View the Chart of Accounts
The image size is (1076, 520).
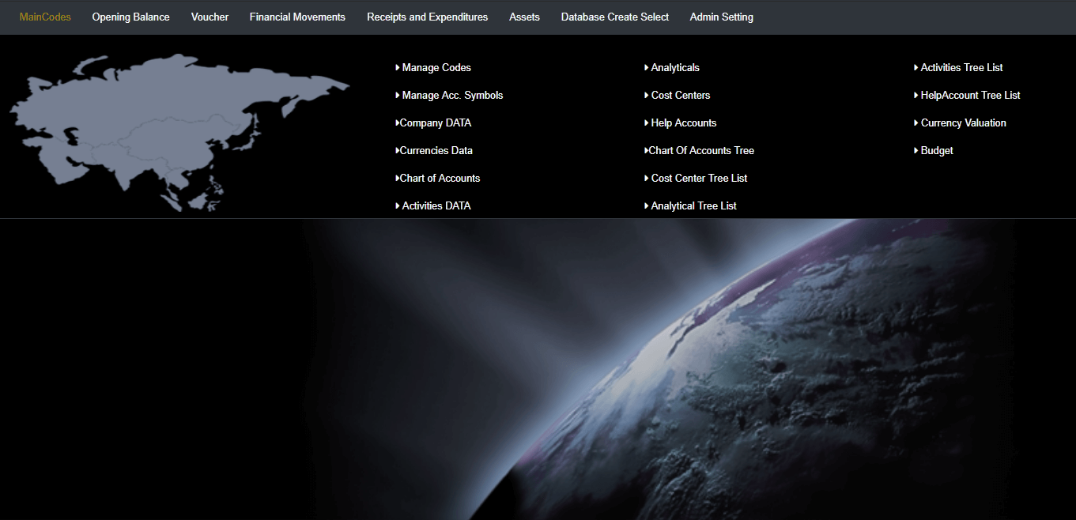(x=438, y=179)
